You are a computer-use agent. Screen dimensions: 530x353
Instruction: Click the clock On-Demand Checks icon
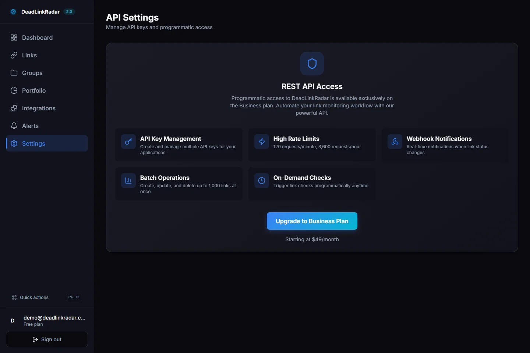[262, 181]
